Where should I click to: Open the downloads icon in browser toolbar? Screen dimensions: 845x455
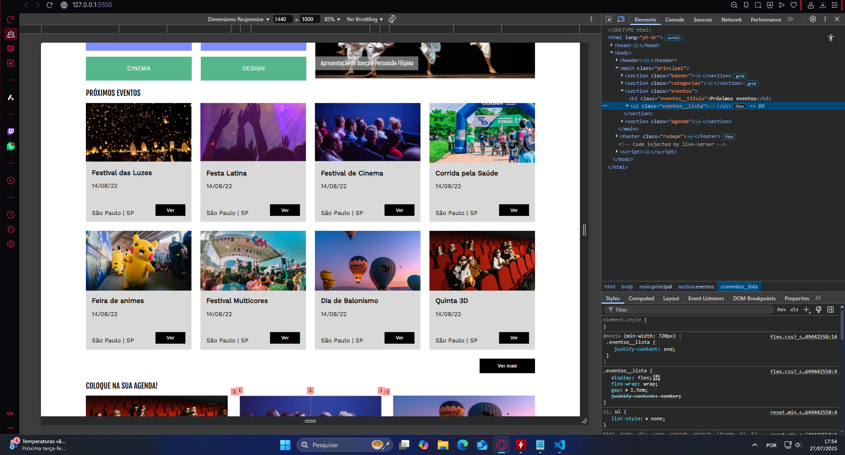pos(823,5)
